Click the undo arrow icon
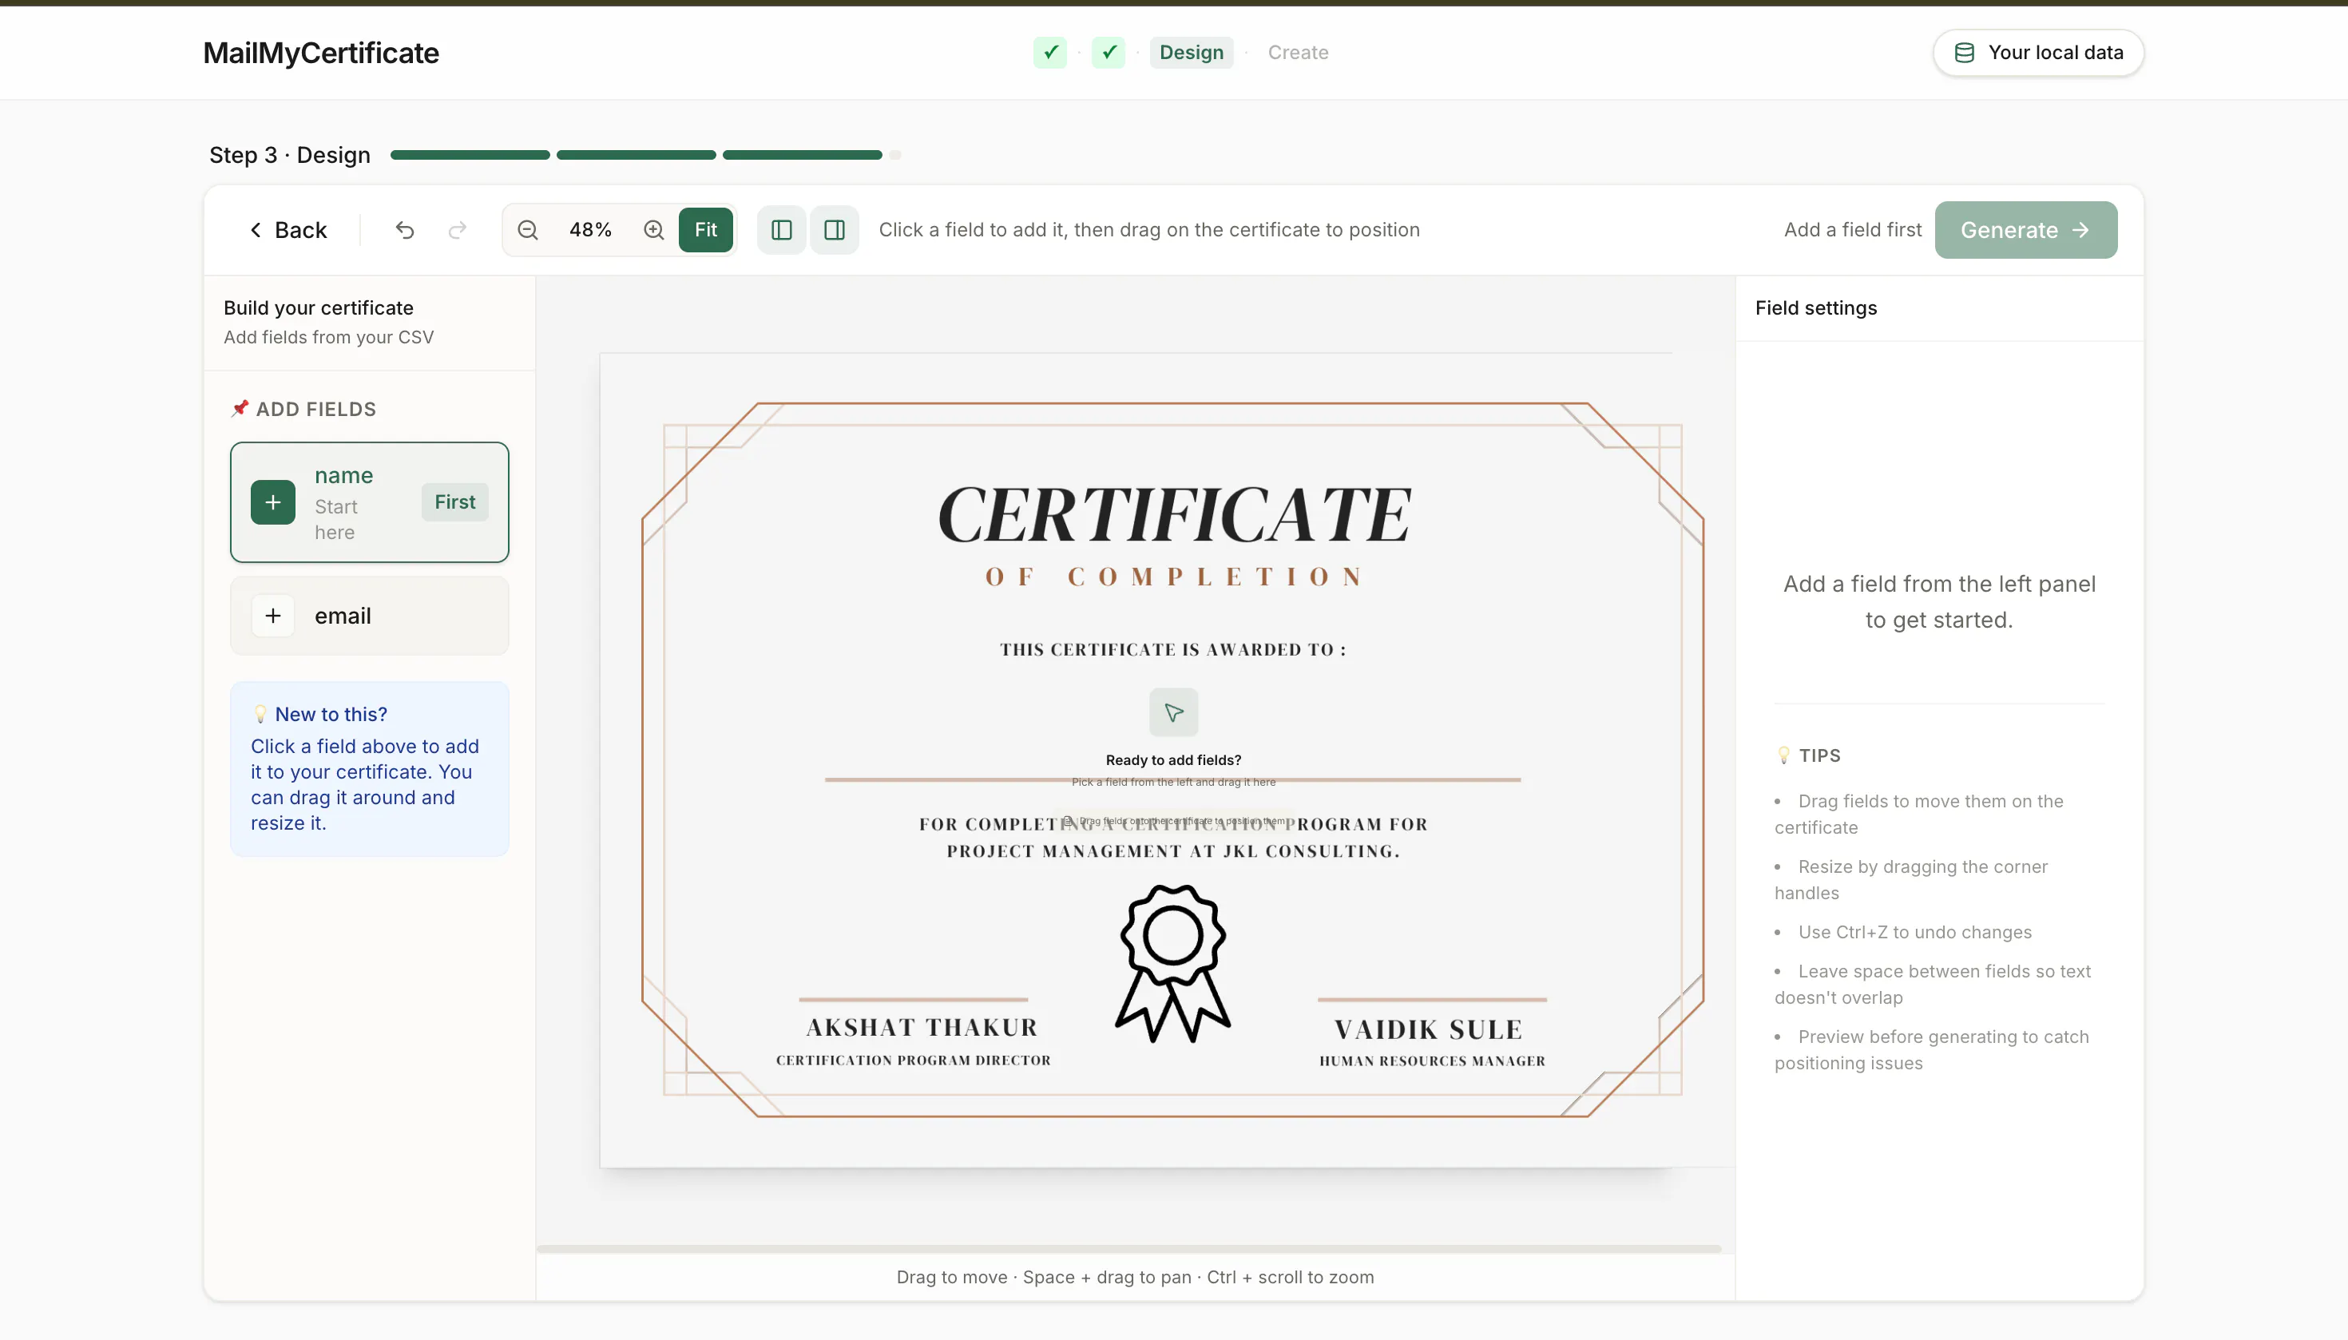 click(404, 230)
